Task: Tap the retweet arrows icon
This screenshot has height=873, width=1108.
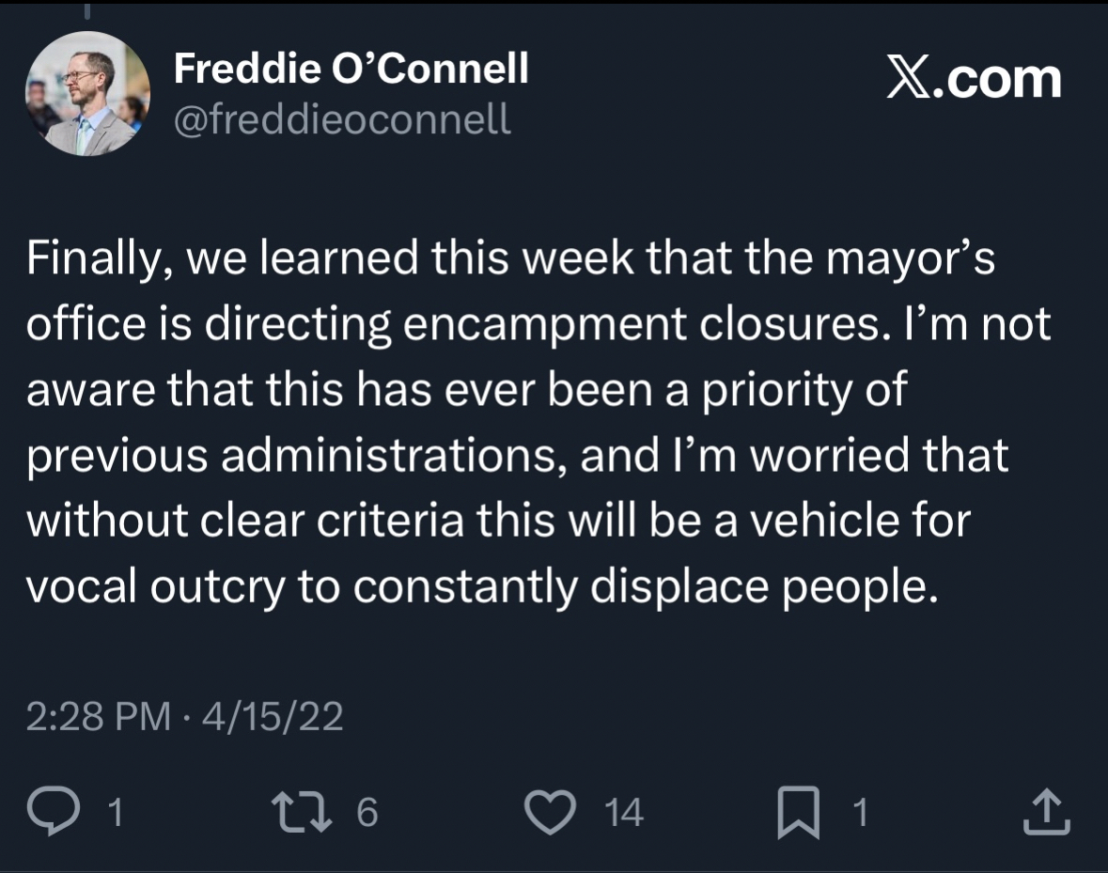Action: tap(300, 812)
